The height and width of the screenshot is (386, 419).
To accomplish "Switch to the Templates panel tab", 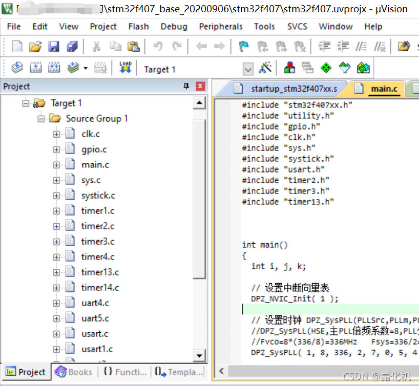I will click(179, 372).
